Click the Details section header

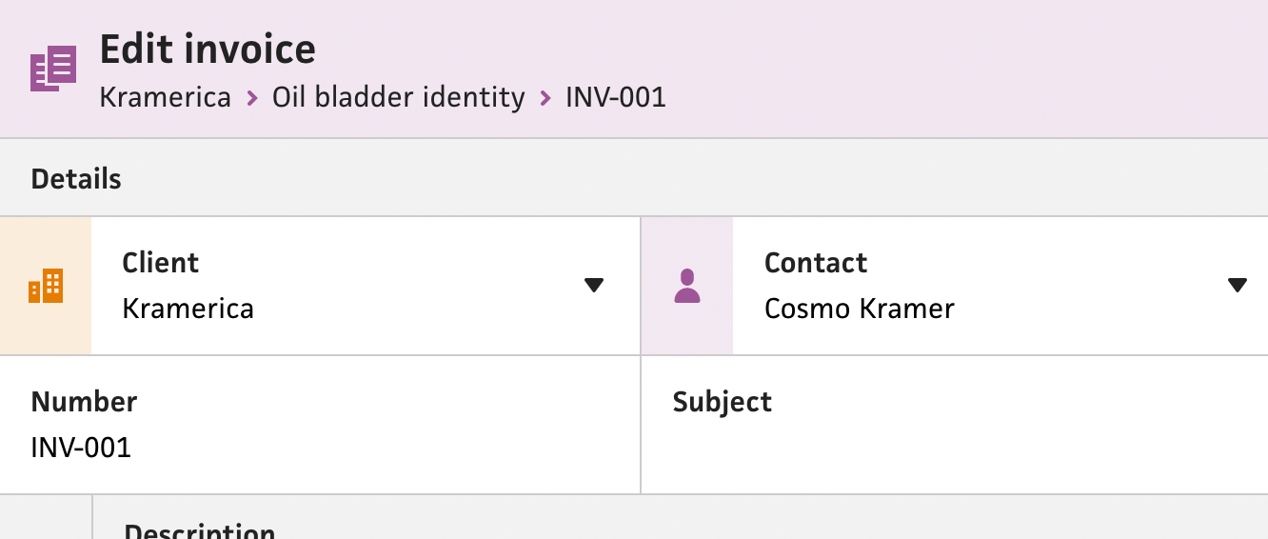[76, 179]
